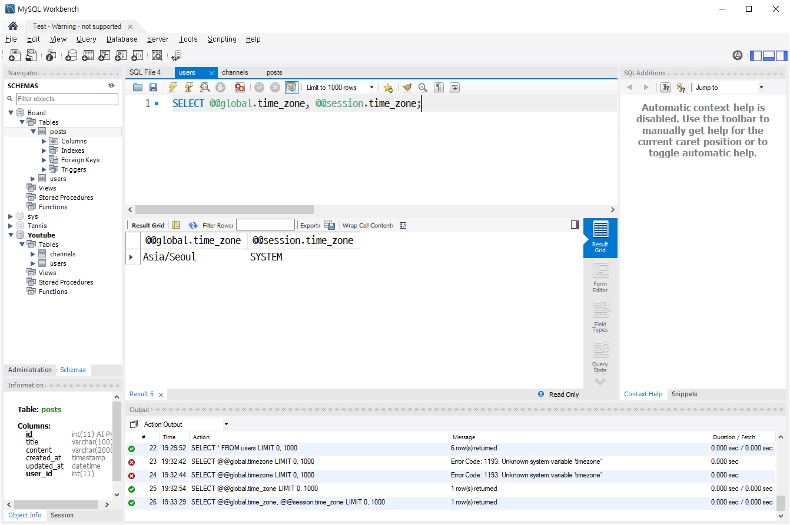Execute the whole script lightning icon
The width and height of the screenshot is (790, 525).
coord(172,88)
